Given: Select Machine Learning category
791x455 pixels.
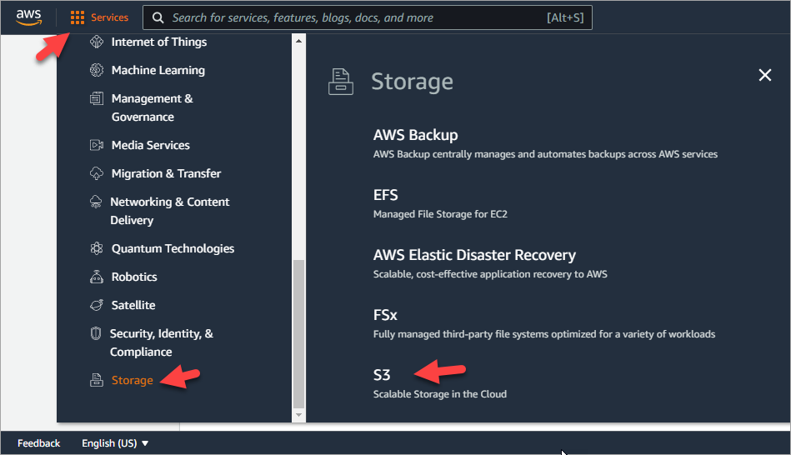Looking at the screenshot, I should tap(158, 70).
